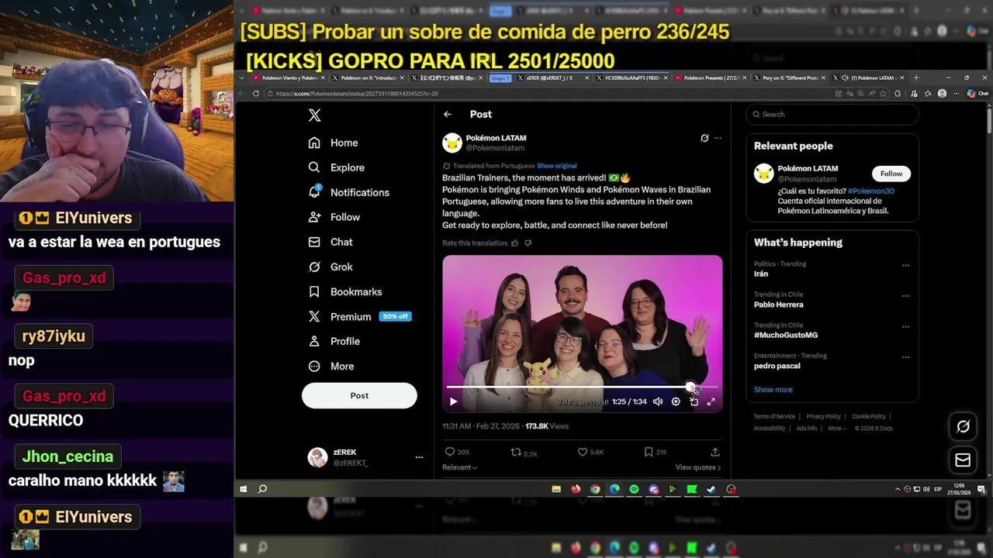Mute the video volume
This screenshot has height=558, width=993.
click(x=658, y=401)
